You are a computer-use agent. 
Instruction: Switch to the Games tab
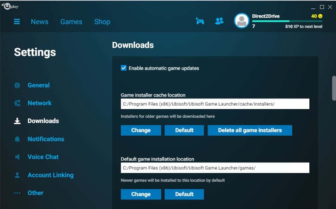tap(71, 22)
